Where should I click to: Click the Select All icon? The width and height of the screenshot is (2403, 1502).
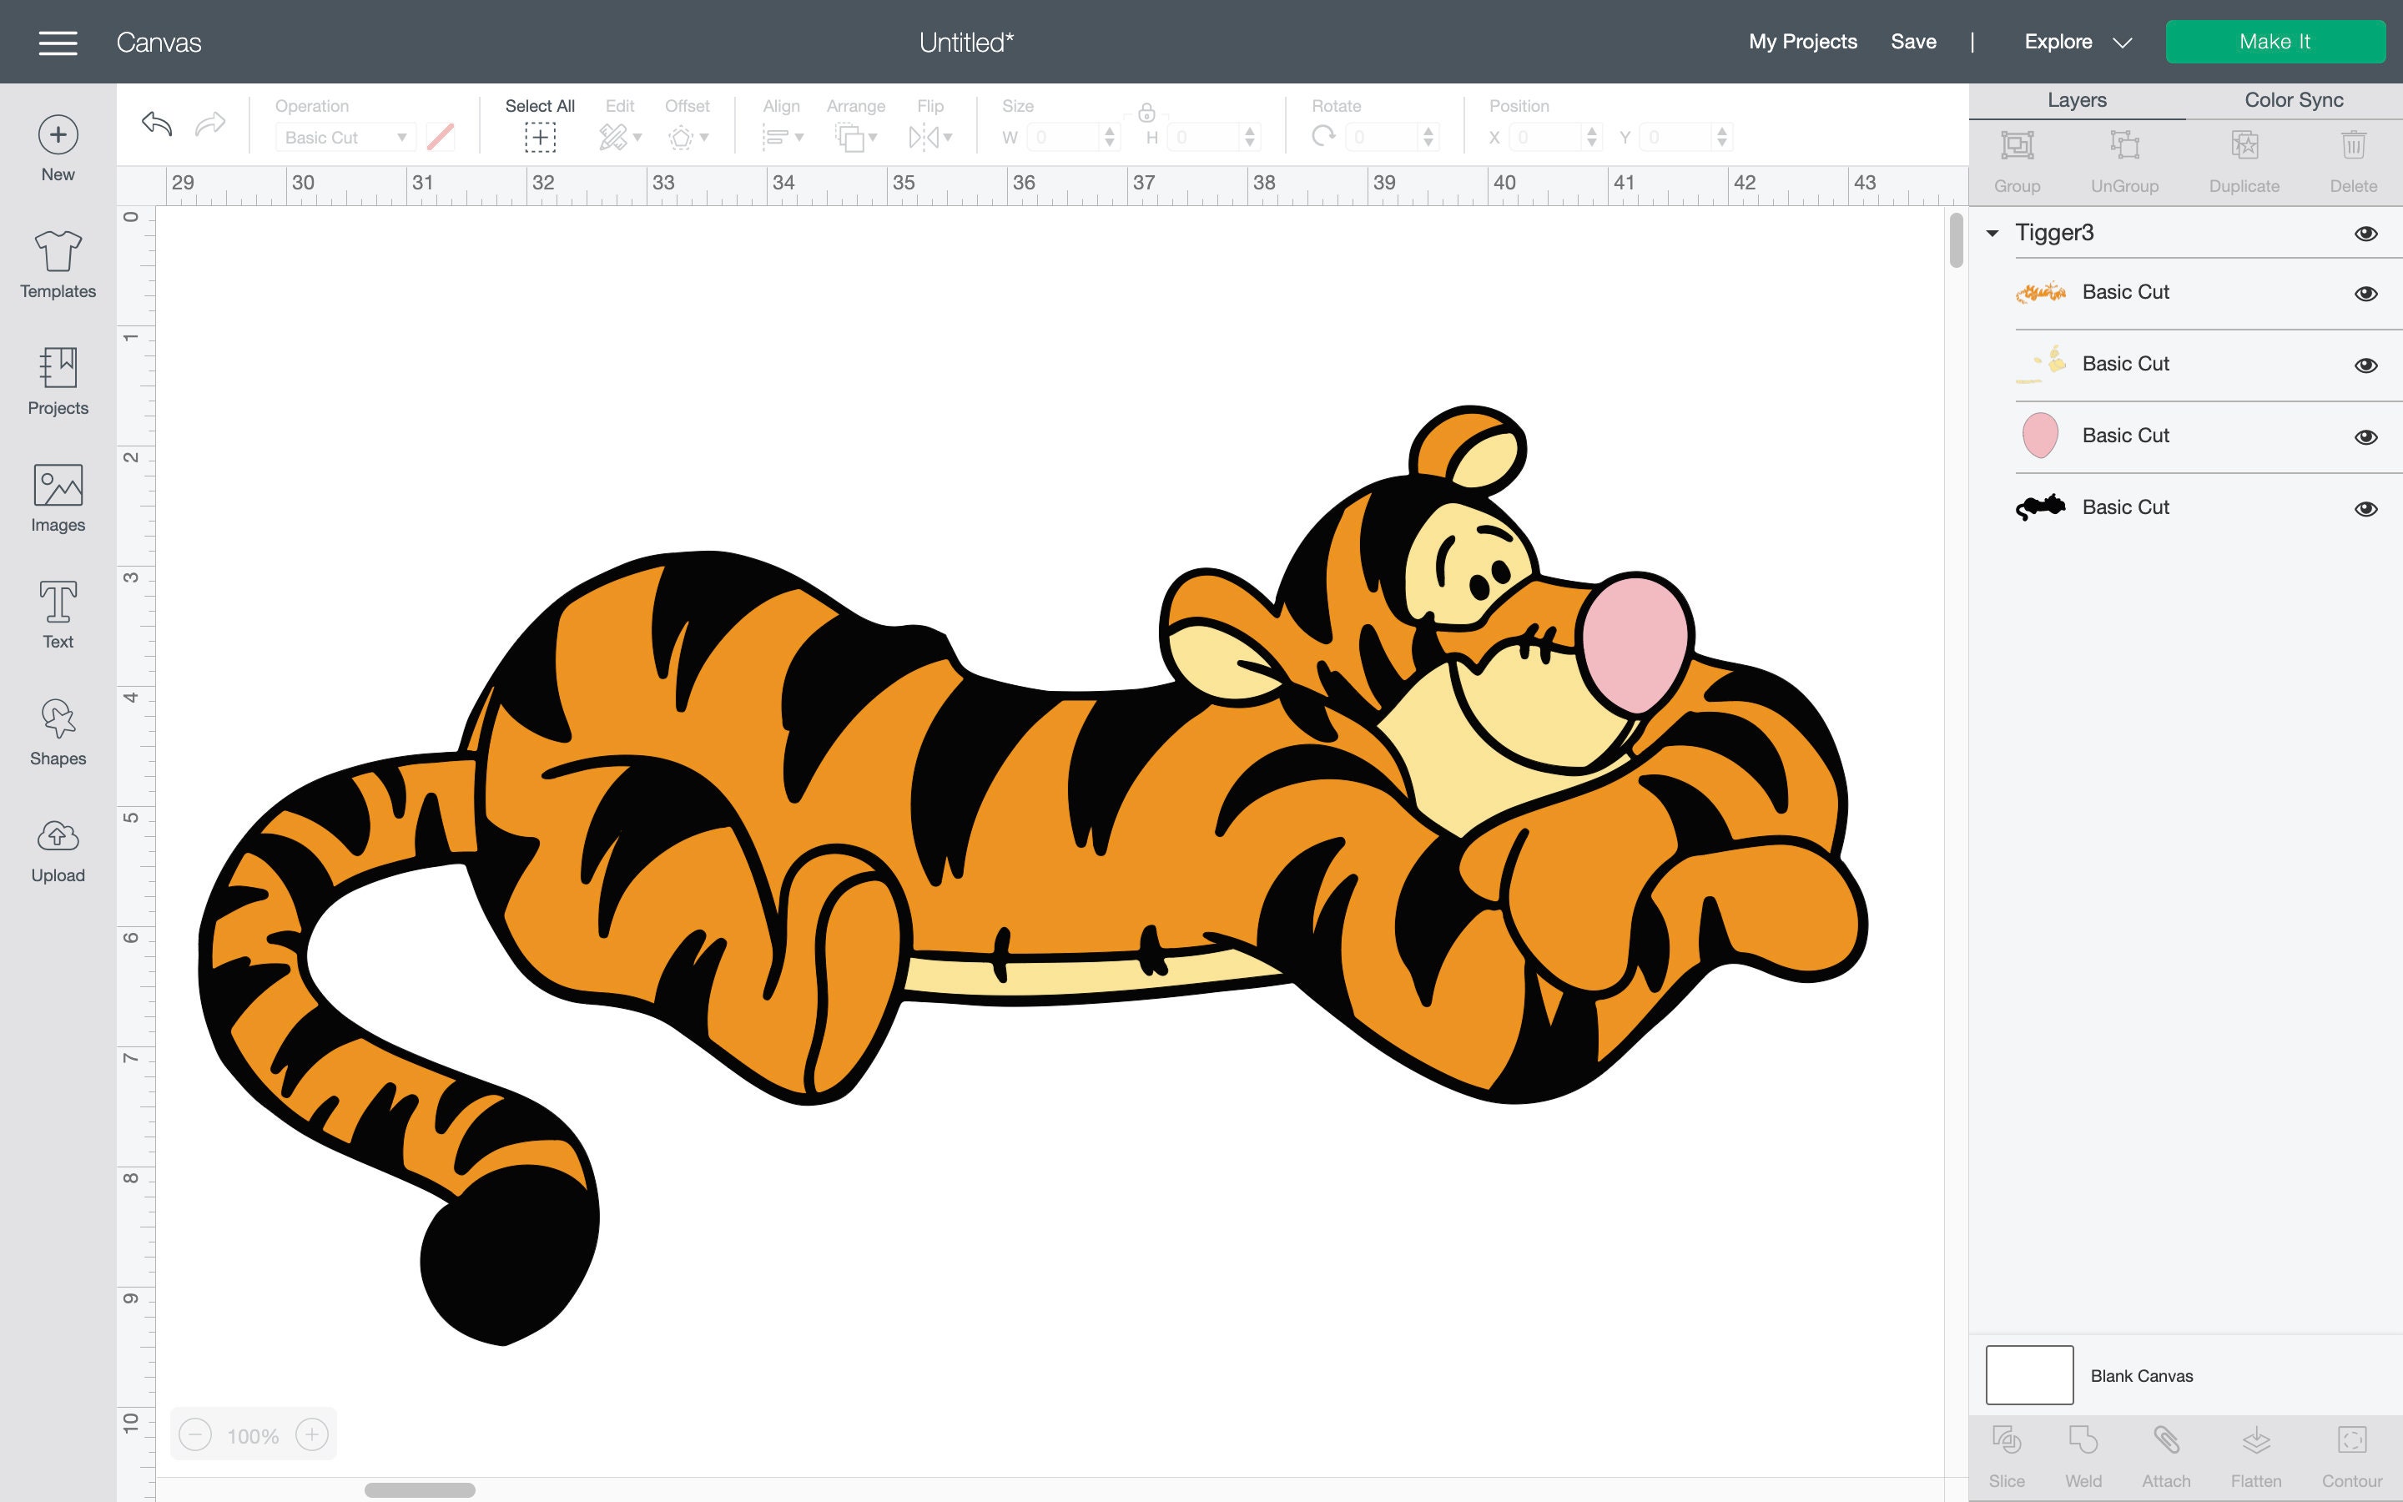coord(540,137)
